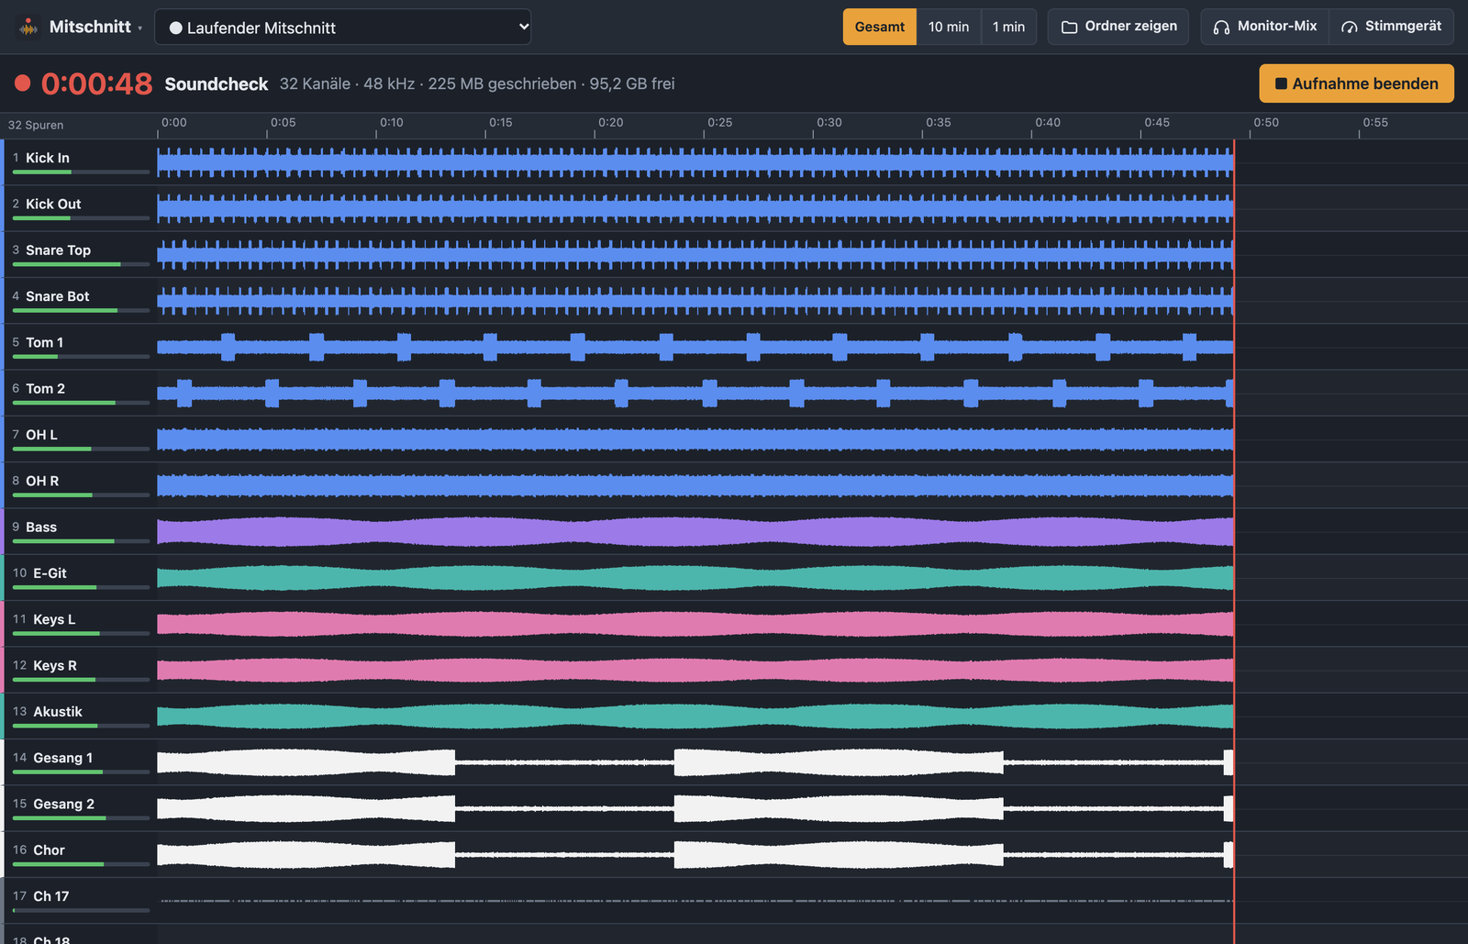
Task: Click the purple Bass waveform
Action: [x=695, y=531]
